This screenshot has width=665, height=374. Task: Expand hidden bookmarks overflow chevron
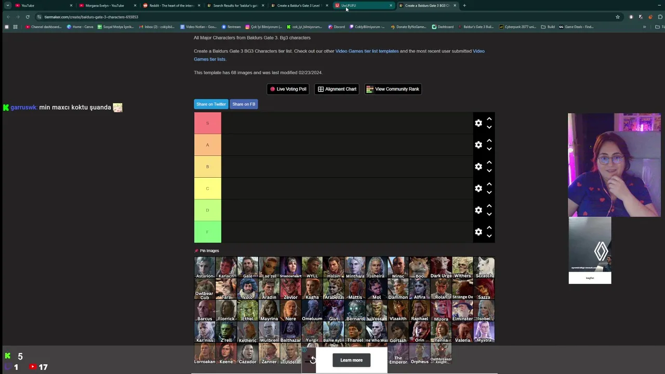644,26
